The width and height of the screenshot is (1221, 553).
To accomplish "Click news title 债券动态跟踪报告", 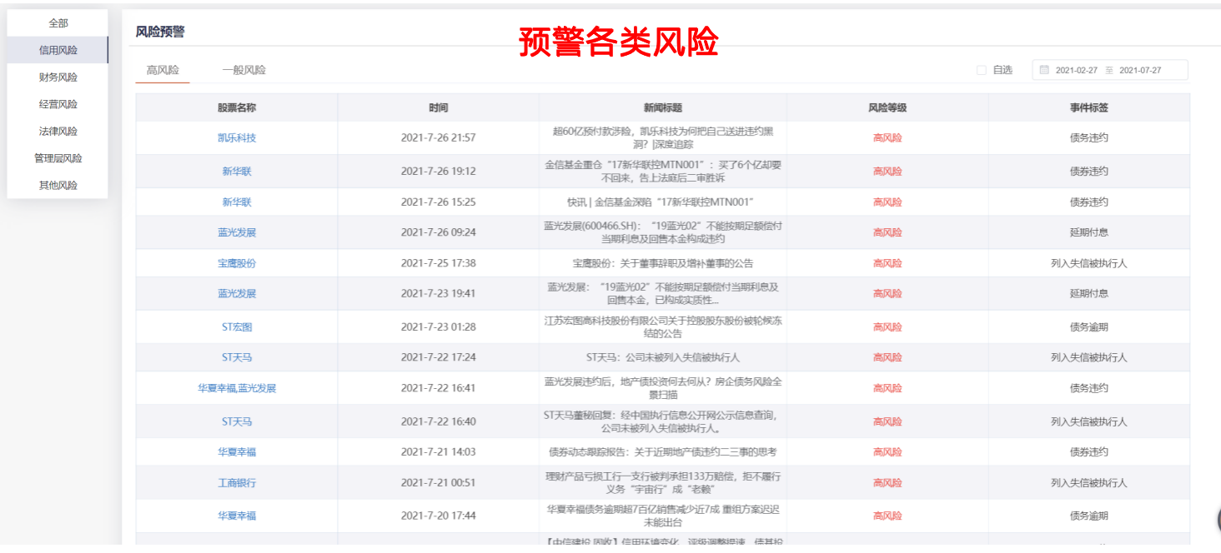I will click(663, 452).
